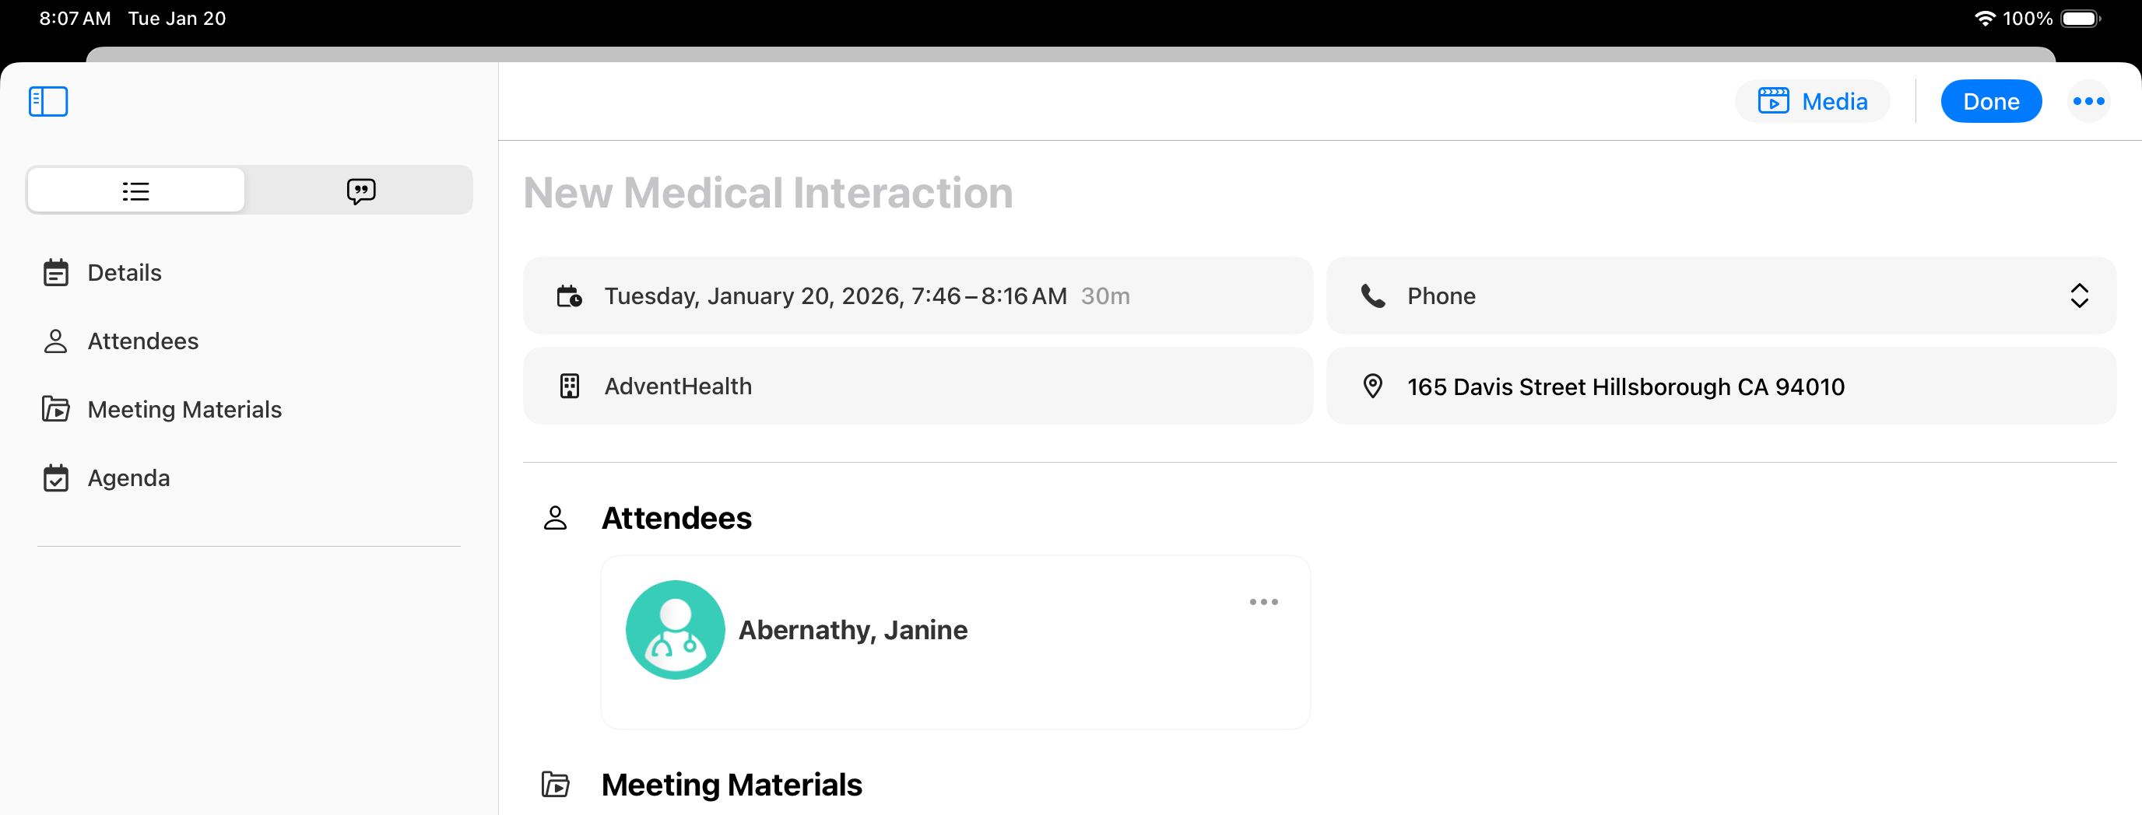The height and width of the screenshot is (815, 2142).
Task: Jump to Attendees section in sidebar
Action: pyautogui.click(x=142, y=341)
